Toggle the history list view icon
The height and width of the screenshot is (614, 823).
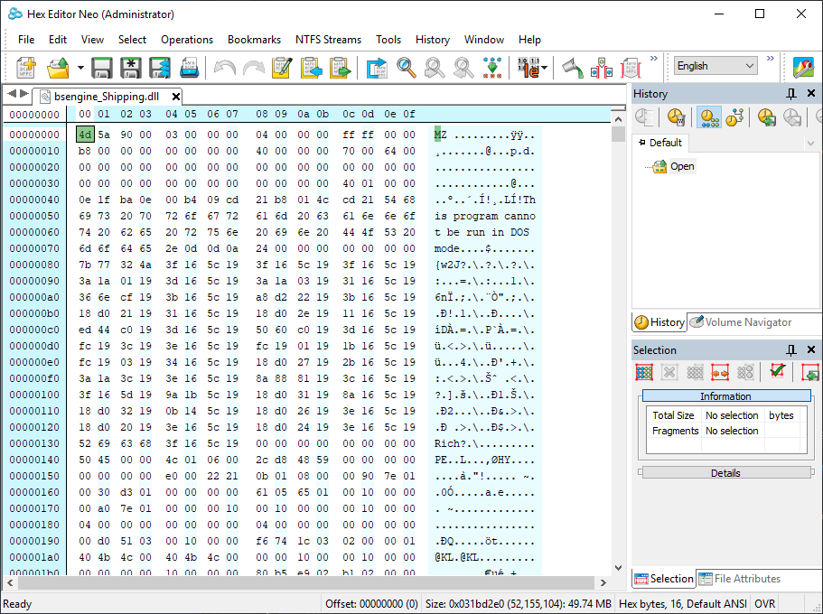[709, 116]
